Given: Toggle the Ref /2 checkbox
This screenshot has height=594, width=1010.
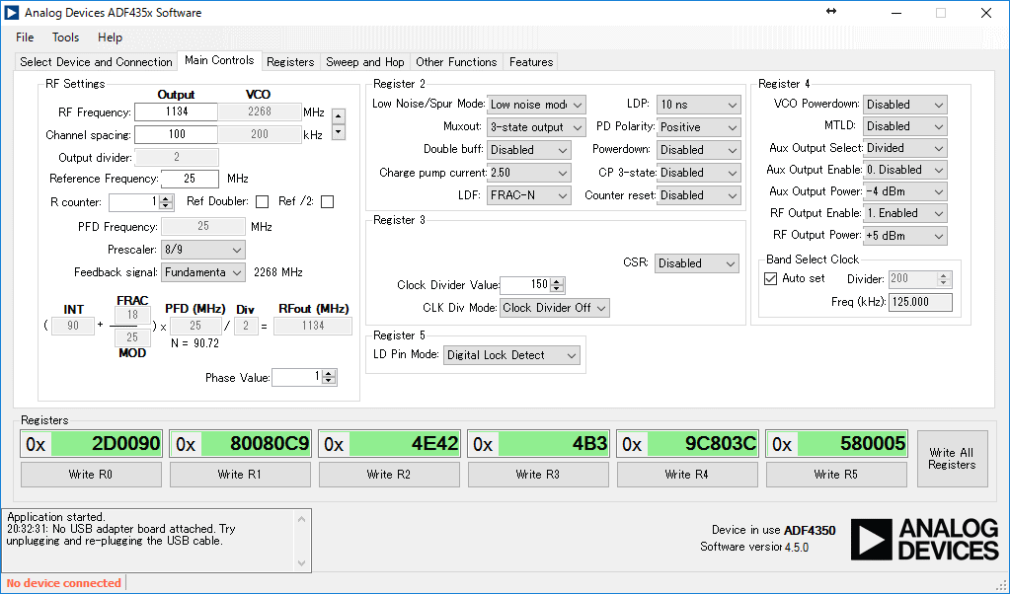Looking at the screenshot, I should click(x=327, y=202).
